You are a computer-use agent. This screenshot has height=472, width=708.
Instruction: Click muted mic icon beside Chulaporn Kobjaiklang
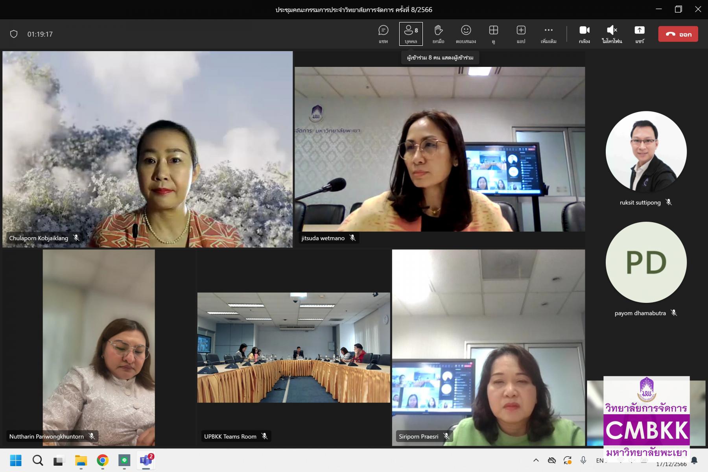point(76,238)
